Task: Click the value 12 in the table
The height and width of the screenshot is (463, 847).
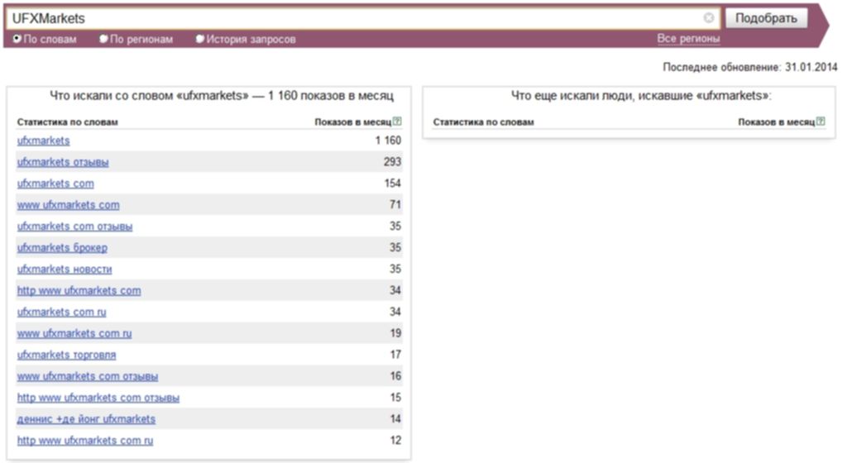Action: (395, 441)
